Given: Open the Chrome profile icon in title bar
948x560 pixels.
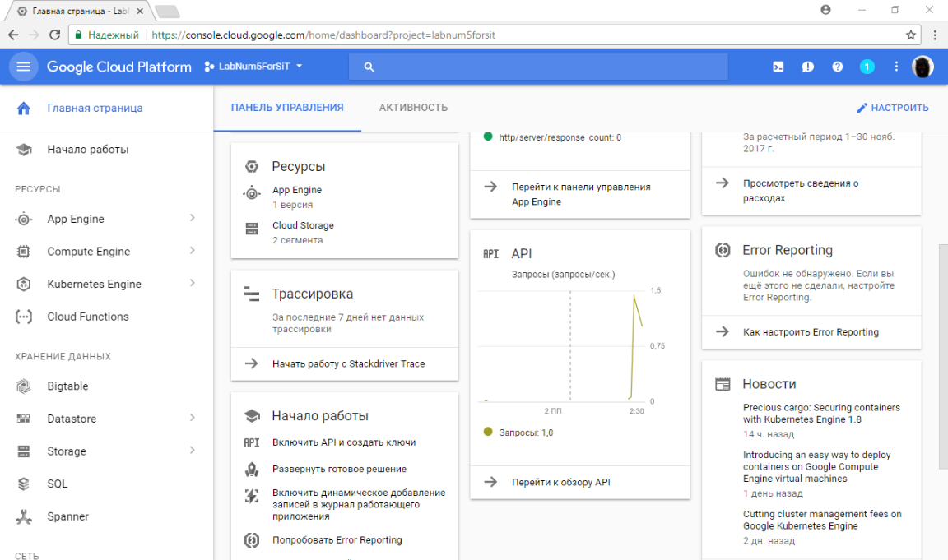Looking at the screenshot, I should [825, 10].
